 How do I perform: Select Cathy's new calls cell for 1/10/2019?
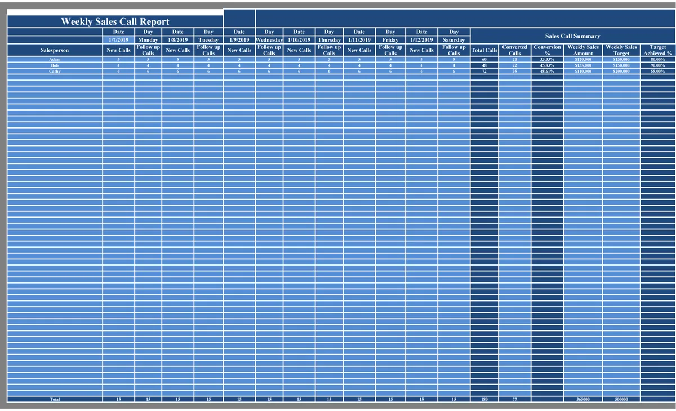point(299,72)
